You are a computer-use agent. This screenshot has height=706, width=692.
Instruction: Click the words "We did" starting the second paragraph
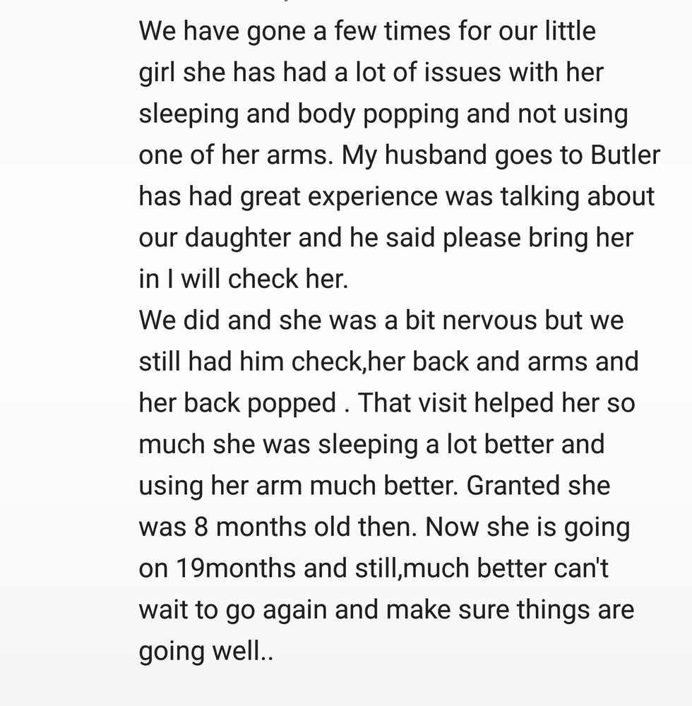(179, 320)
